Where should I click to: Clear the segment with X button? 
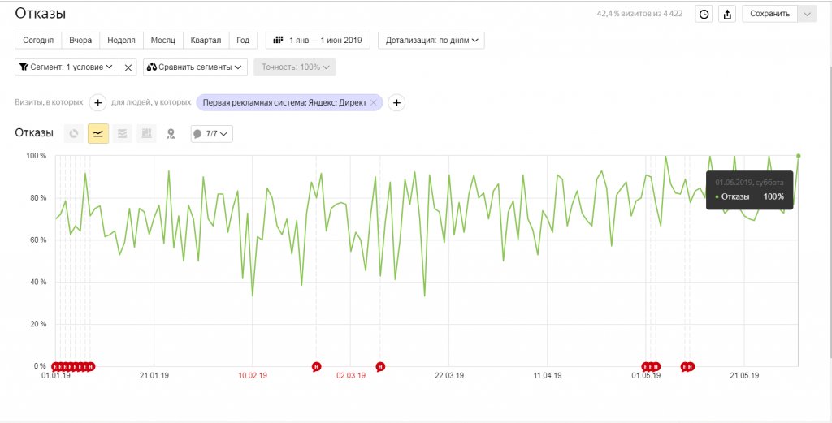click(128, 67)
